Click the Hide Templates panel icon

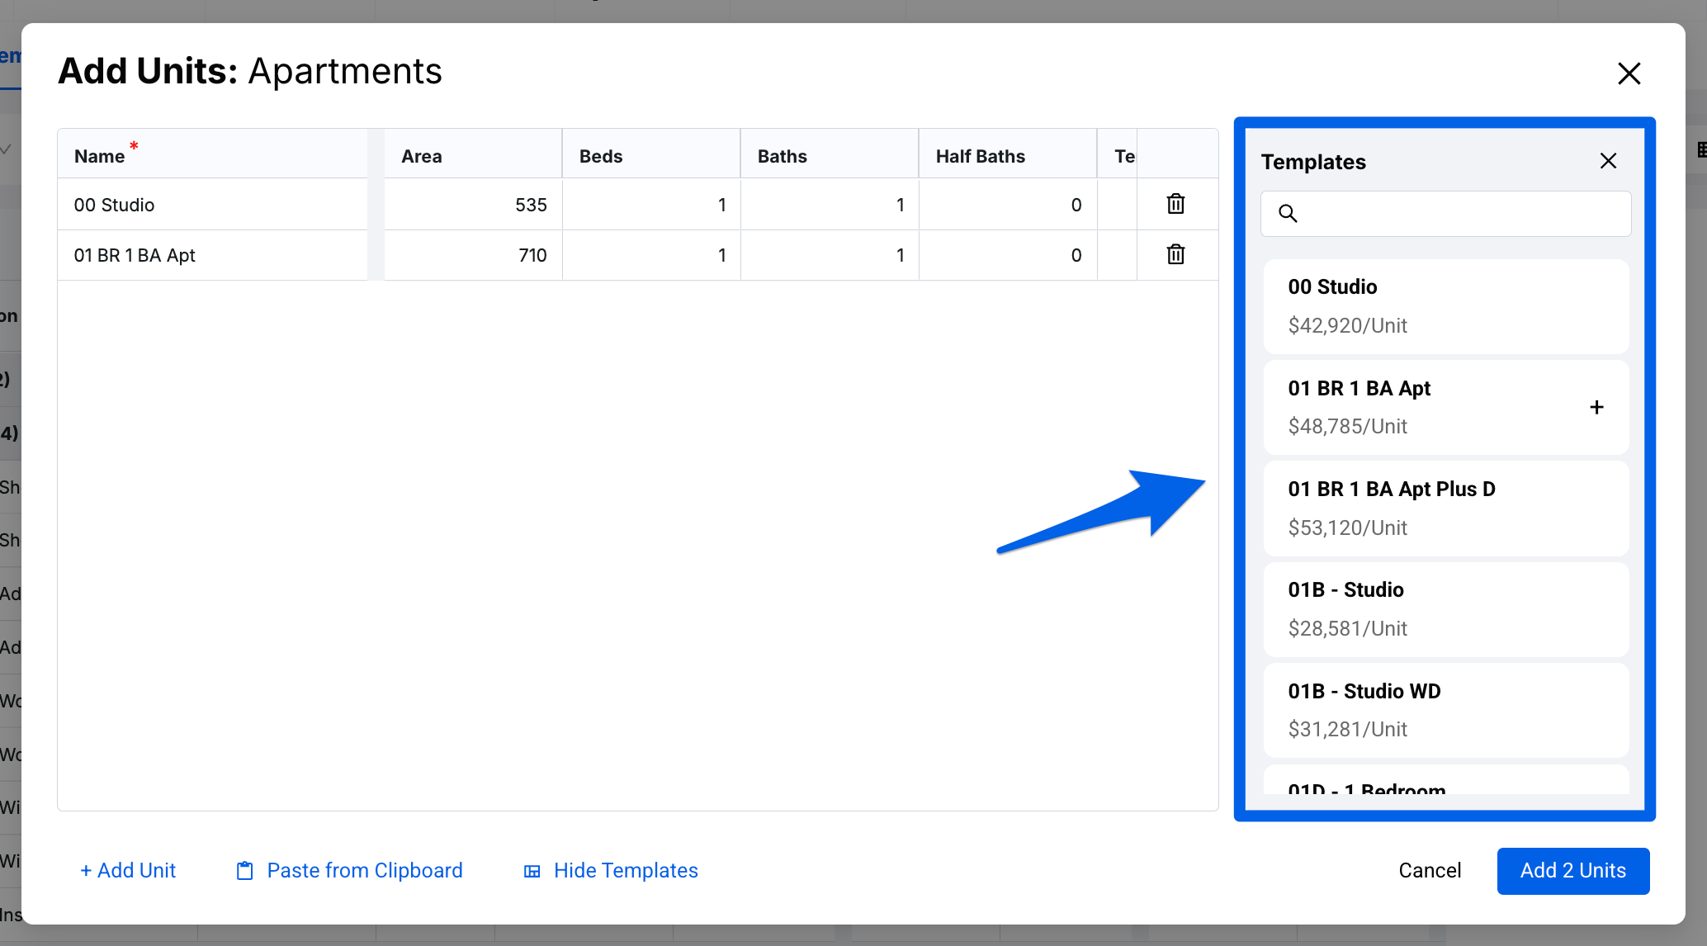[532, 871]
